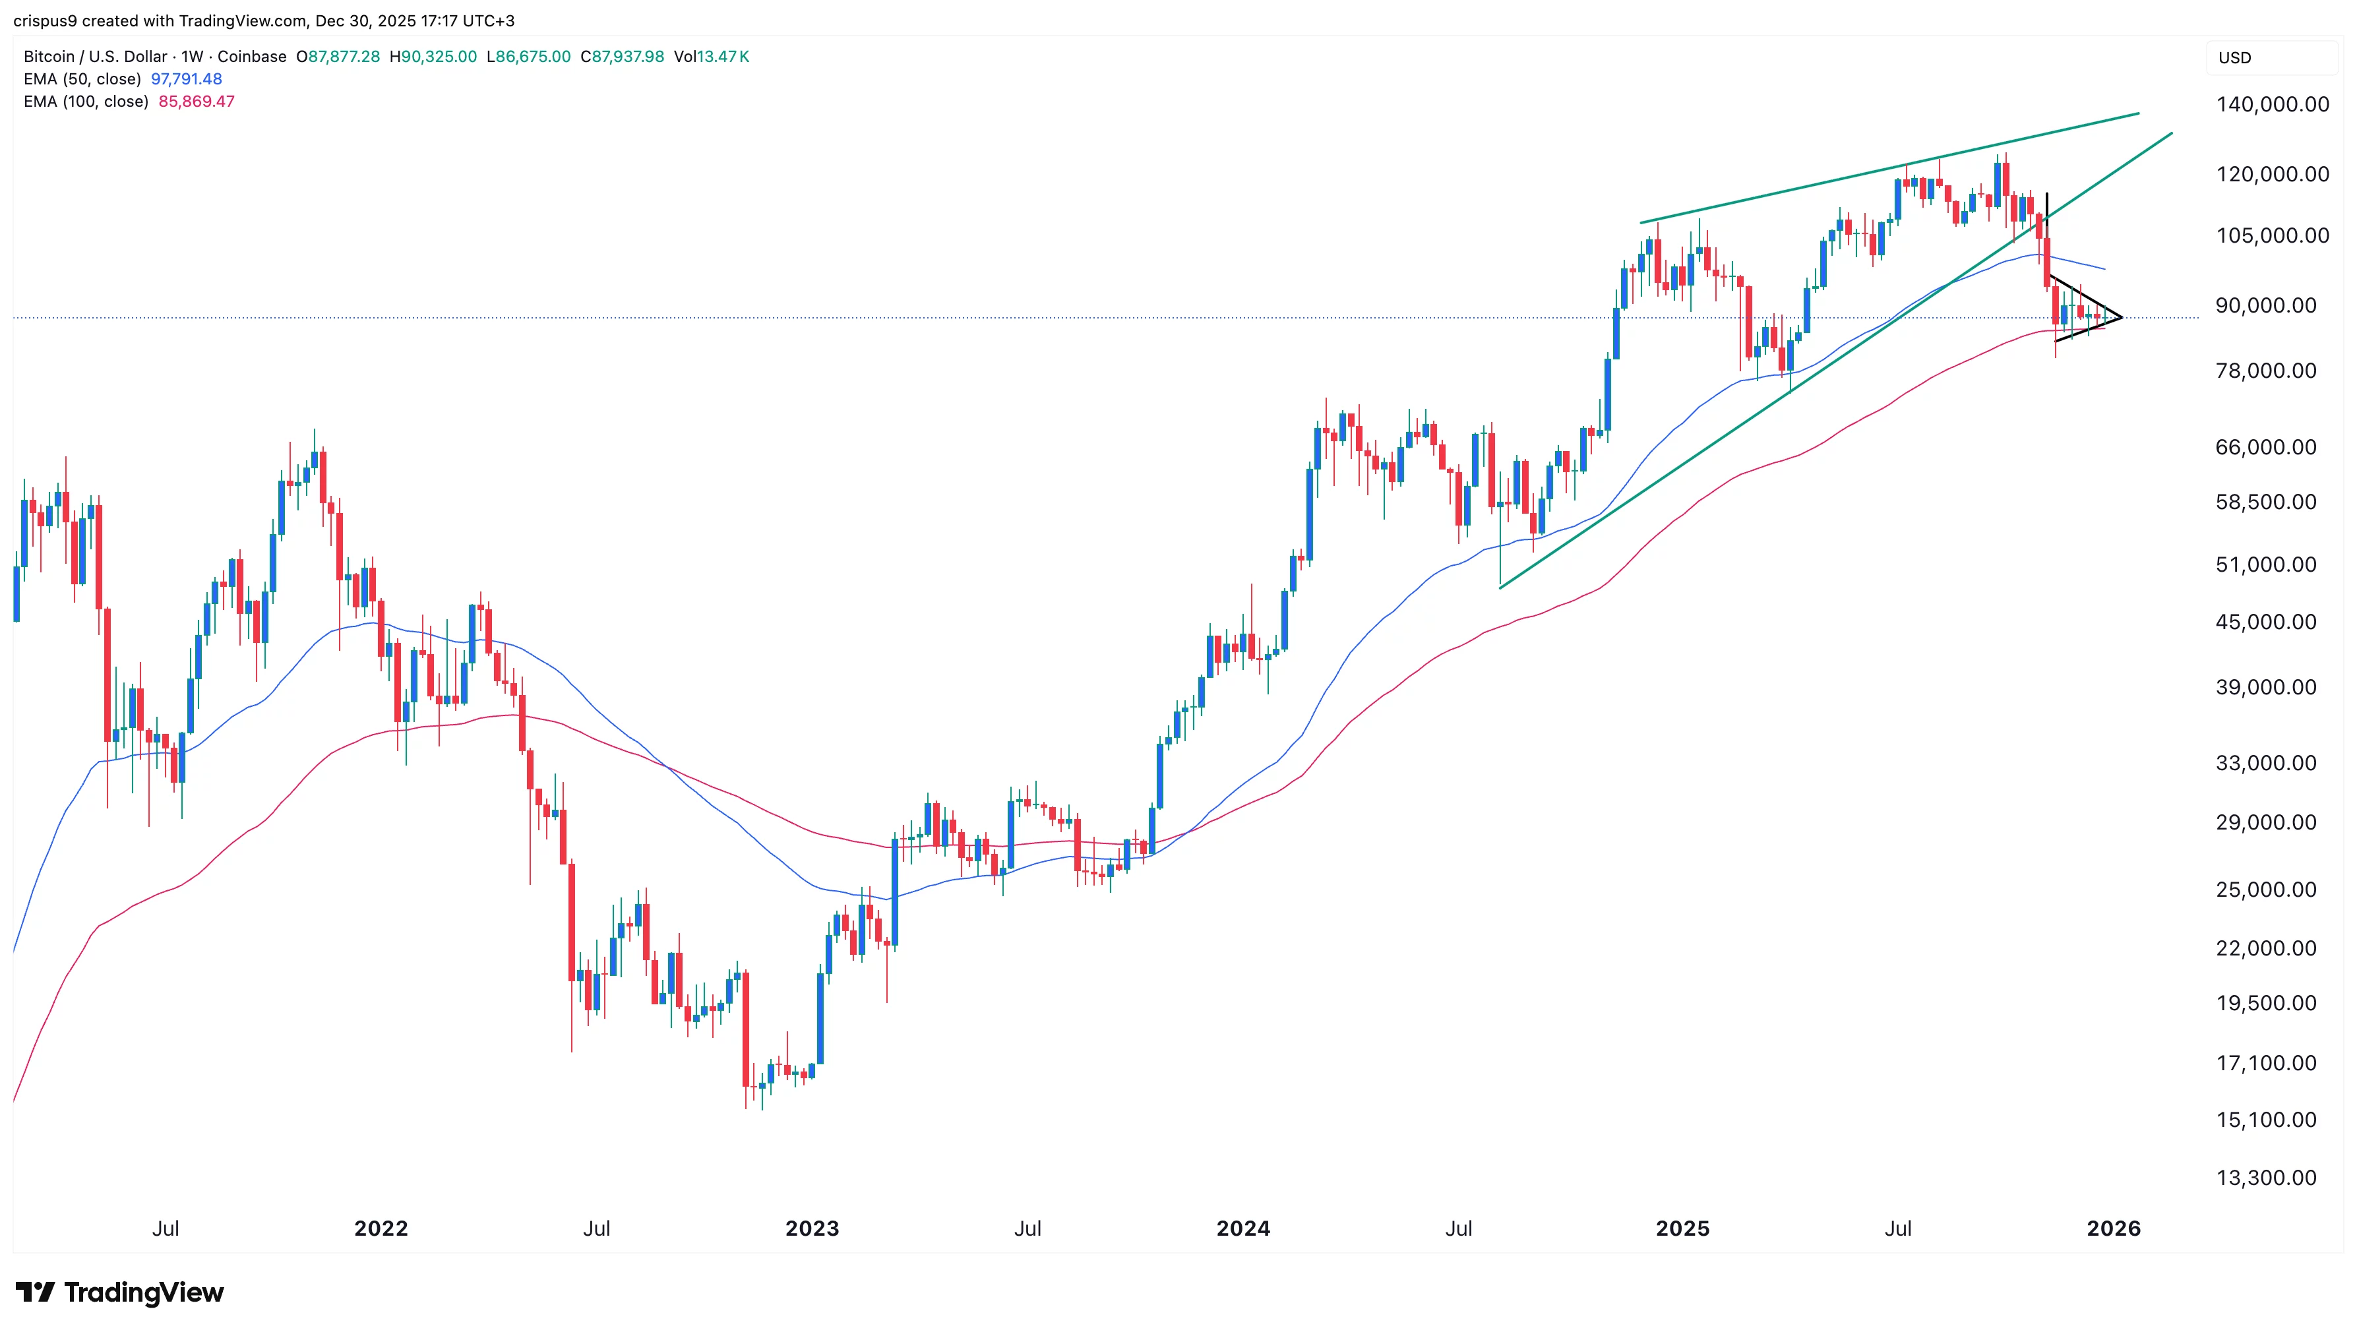Click the TradingView wordmark text
2357x1332 pixels.
point(144,1292)
